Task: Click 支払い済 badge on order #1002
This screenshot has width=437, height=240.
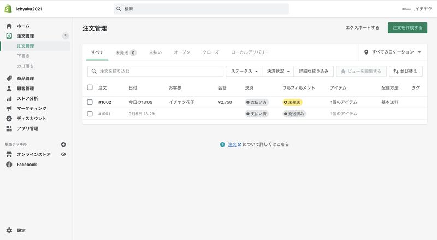Action: point(257,102)
